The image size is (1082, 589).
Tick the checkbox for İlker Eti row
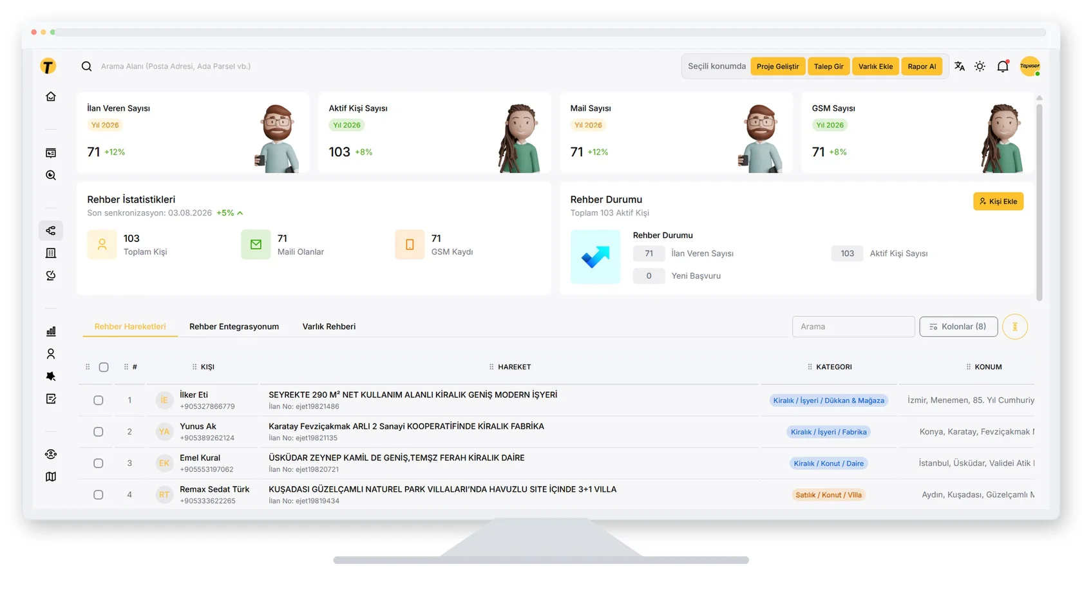(x=99, y=400)
